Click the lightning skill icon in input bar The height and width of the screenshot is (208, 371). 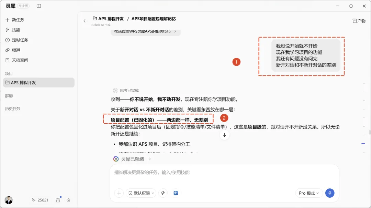[x=163, y=193]
